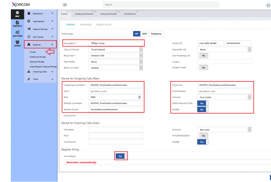271x182 pixels.
Task: Collapse the External menu
Action: (x=52, y=44)
